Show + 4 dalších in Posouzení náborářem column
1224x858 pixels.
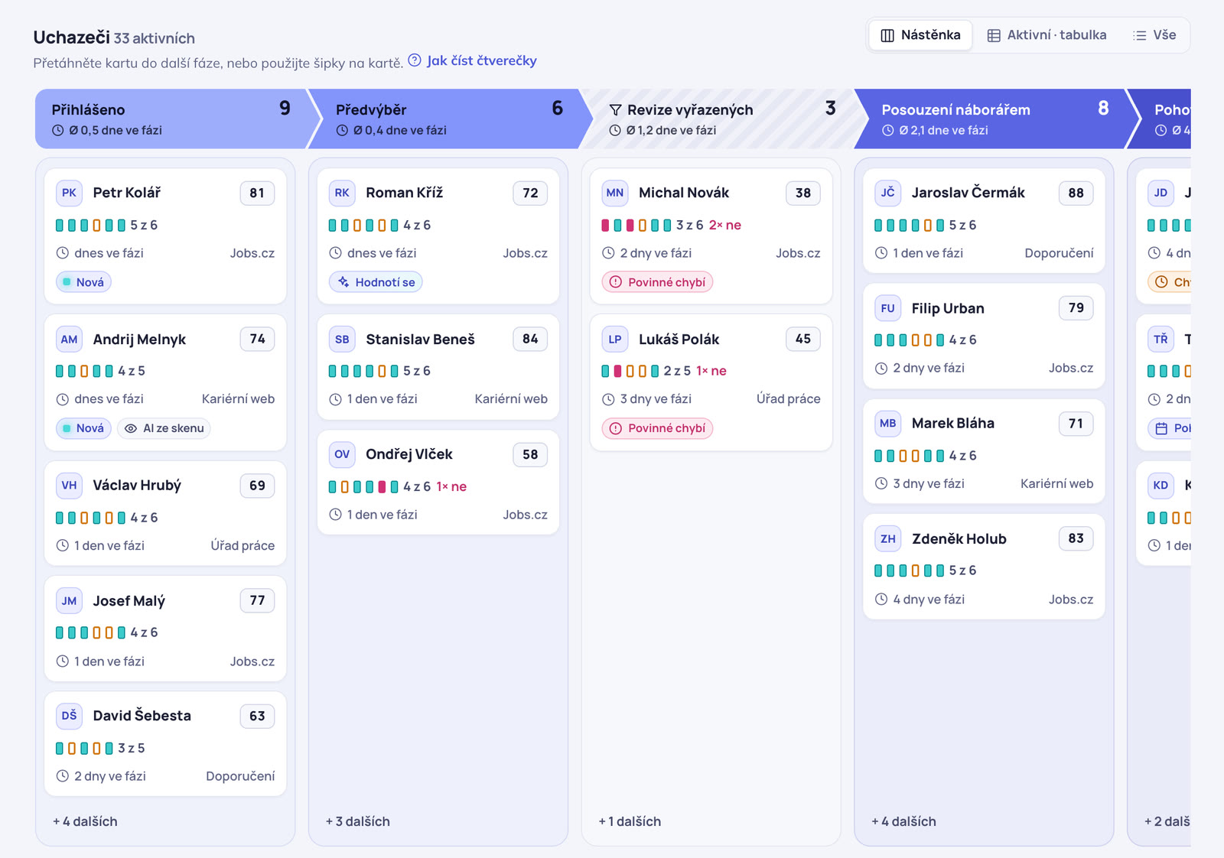click(x=903, y=821)
